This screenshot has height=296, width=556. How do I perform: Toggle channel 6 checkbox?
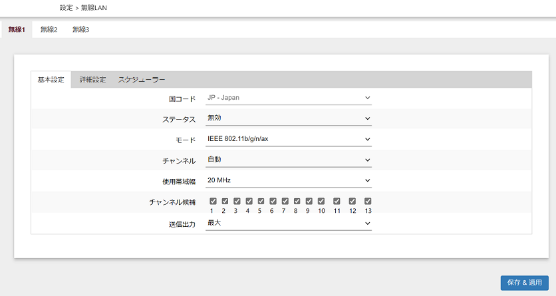272,201
